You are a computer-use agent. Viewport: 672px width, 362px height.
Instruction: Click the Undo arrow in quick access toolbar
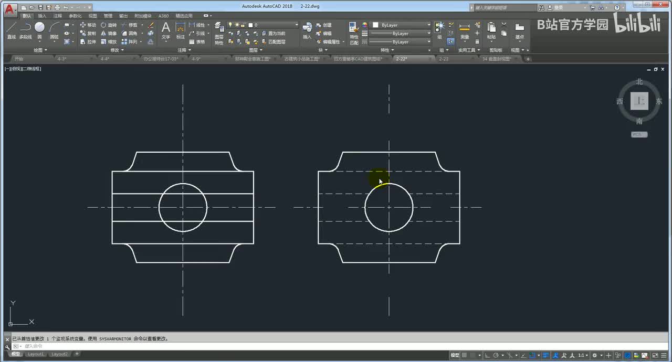tap(65, 7)
